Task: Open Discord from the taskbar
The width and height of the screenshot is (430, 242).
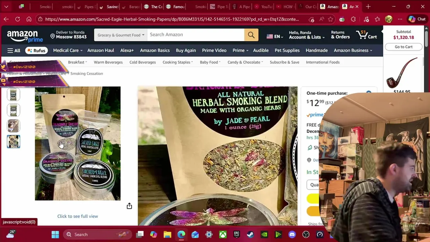Action: point(292,234)
